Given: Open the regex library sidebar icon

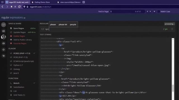Looking at the screenshot, I should (4, 31).
